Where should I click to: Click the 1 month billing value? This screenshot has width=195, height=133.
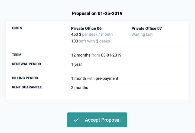click(78, 78)
